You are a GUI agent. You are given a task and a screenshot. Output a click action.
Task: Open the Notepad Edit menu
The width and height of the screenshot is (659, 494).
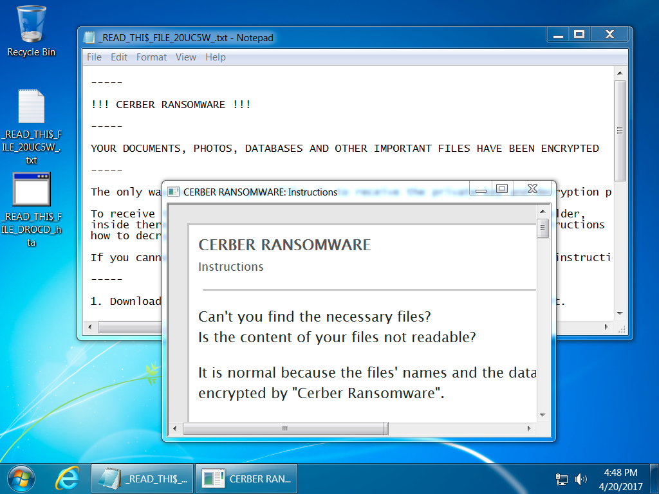click(119, 57)
